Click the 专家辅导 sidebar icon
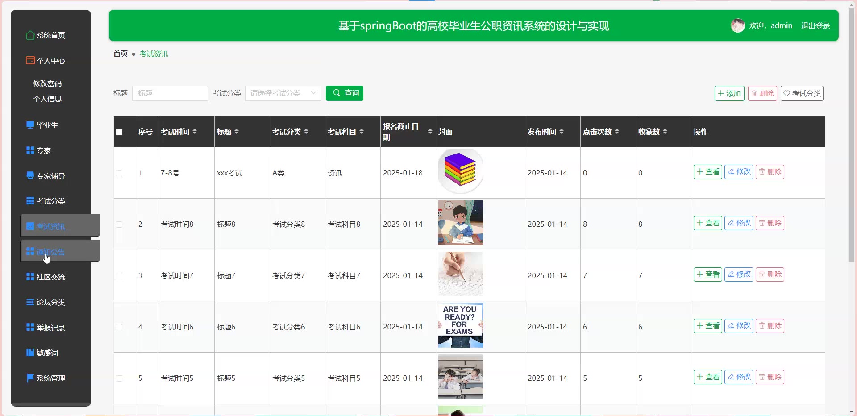This screenshot has width=857, height=416. click(x=30, y=176)
